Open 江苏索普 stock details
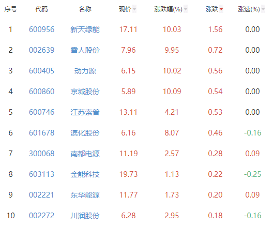Screen dimensions: 274x226 85,112
